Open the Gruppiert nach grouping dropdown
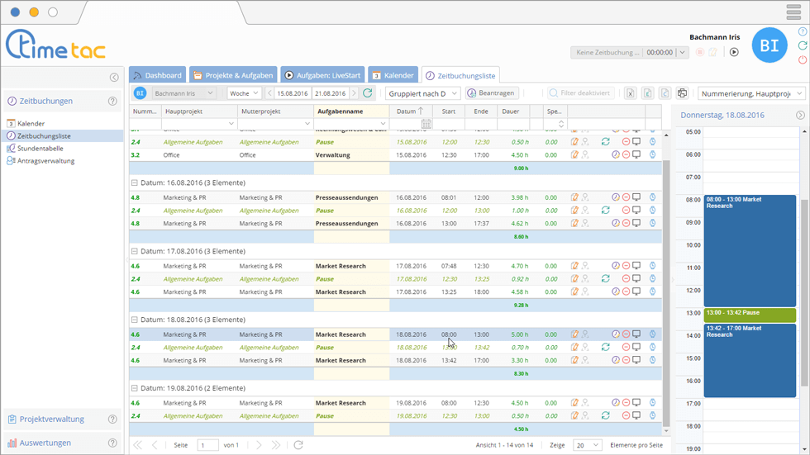 (422, 93)
